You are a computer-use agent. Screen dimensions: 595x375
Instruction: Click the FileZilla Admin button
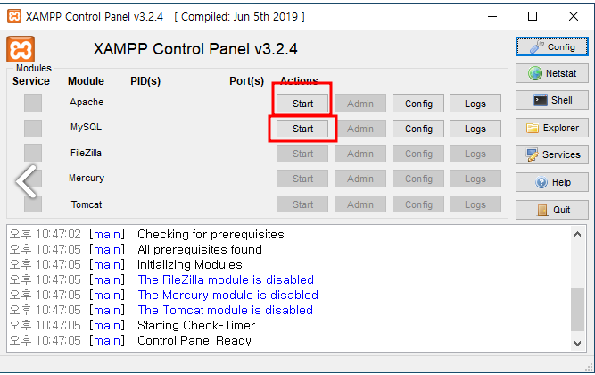click(x=360, y=154)
